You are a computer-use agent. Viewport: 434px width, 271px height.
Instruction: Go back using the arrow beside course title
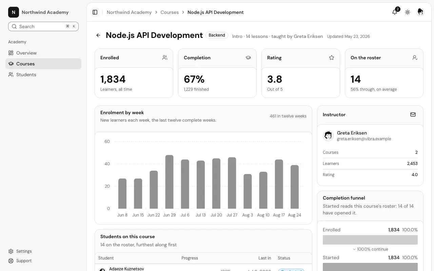click(98, 35)
